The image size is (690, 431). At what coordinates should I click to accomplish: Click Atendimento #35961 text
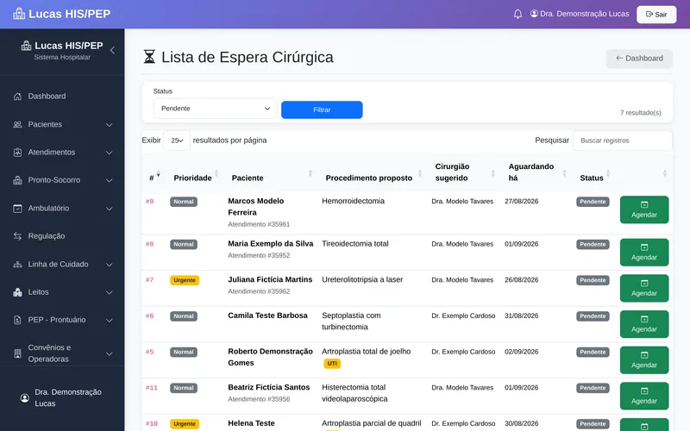259,224
